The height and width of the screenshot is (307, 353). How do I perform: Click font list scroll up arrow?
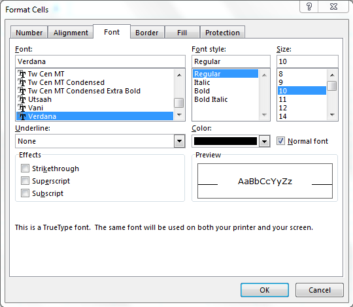179,75
